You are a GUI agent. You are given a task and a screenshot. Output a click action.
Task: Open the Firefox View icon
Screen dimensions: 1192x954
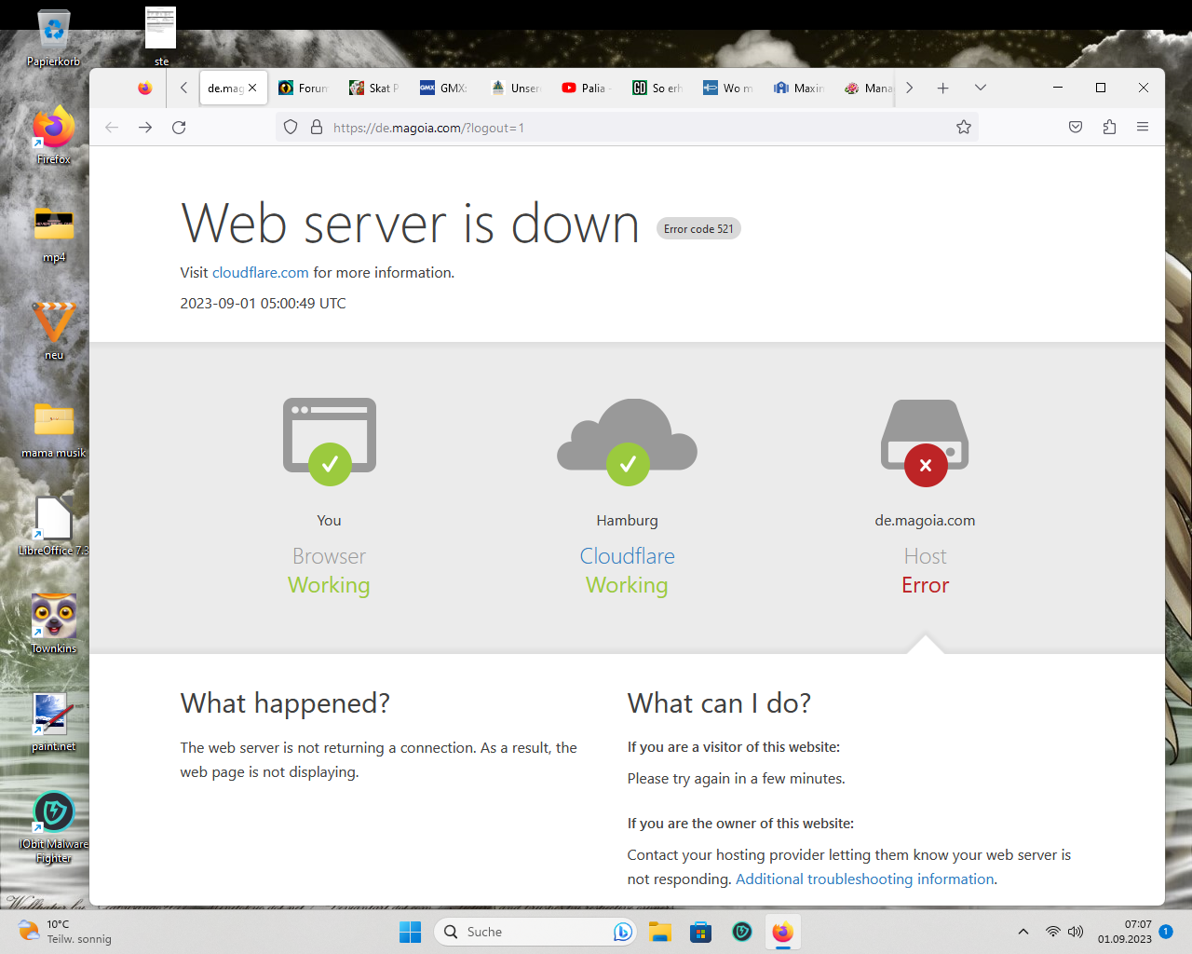coord(144,88)
